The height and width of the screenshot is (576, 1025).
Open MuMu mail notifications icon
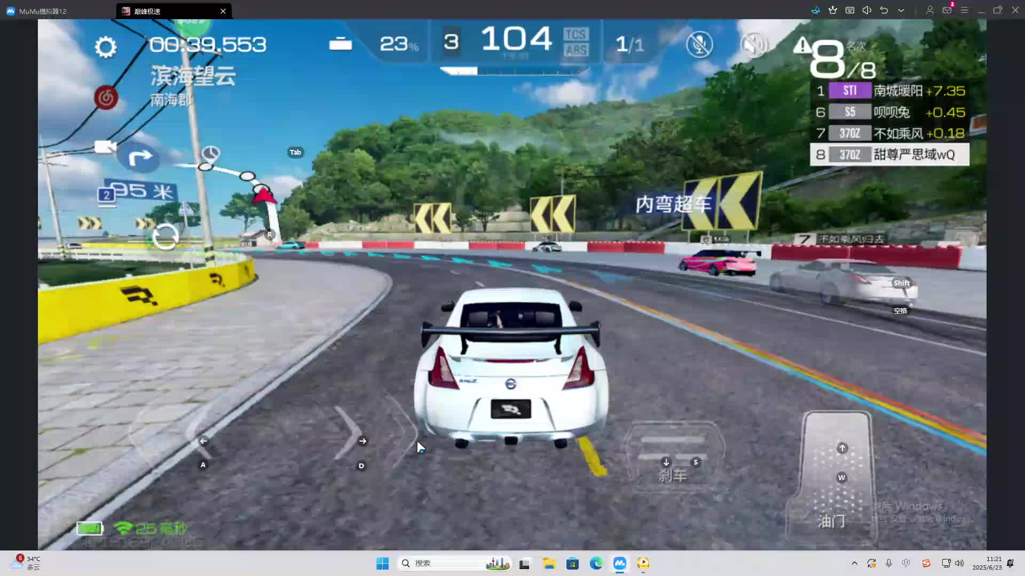pyautogui.click(x=947, y=10)
